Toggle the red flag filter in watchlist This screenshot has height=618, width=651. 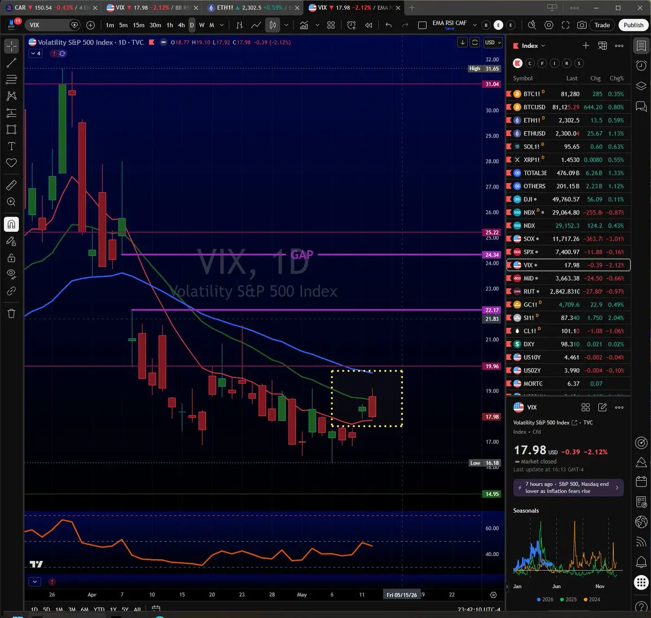point(518,64)
